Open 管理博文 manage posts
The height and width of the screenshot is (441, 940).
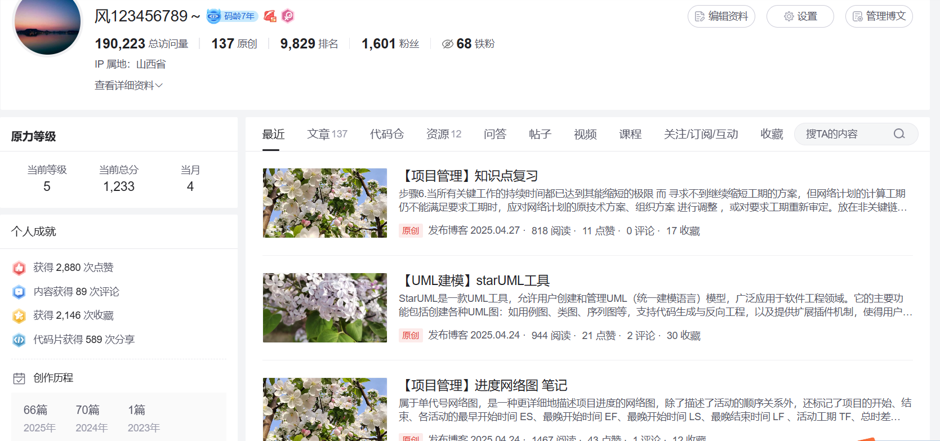click(x=879, y=16)
